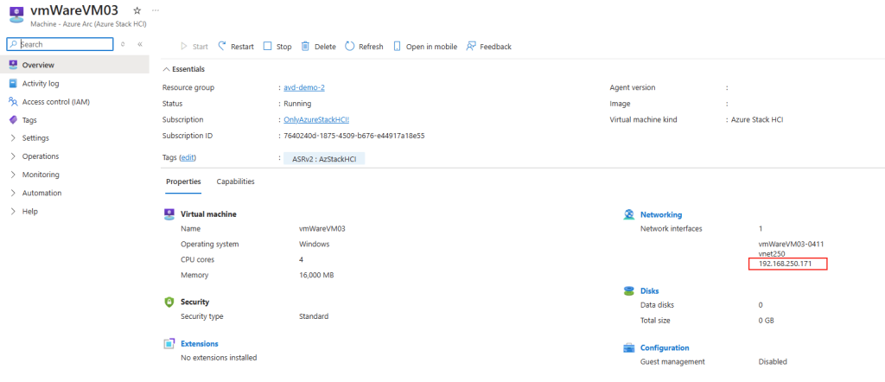Viewport: 885px width, 382px height.
Task: Click the green Security shield icon
Action: pyautogui.click(x=169, y=302)
